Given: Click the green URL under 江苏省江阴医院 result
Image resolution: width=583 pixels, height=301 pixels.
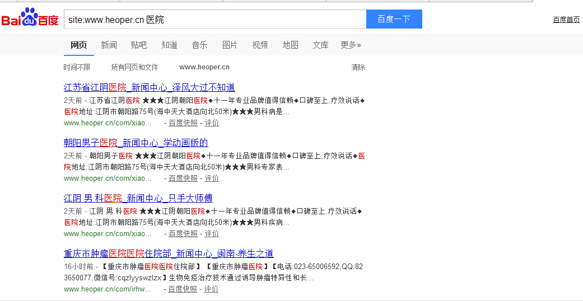Looking at the screenshot, I should pos(108,123).
